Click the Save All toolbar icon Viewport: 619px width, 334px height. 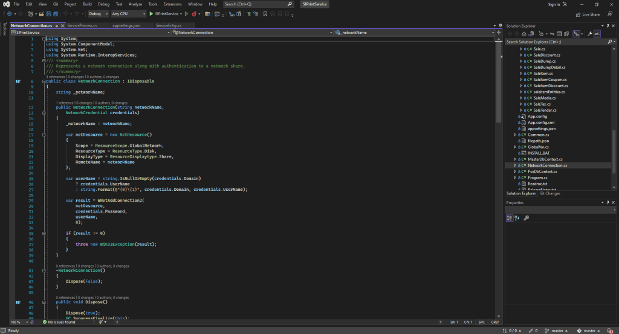(x=54, y=13)
